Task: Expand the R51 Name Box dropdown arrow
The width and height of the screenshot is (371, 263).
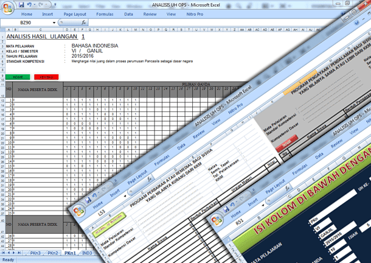Action: tap(263, 205)
